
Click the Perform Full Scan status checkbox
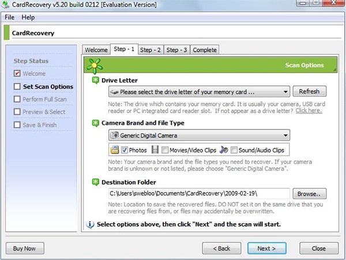click(17, 99)
